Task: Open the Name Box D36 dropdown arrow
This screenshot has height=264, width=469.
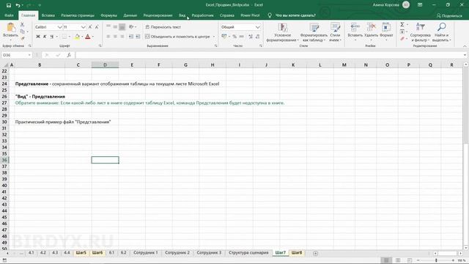Action: (x=29, y=55)
